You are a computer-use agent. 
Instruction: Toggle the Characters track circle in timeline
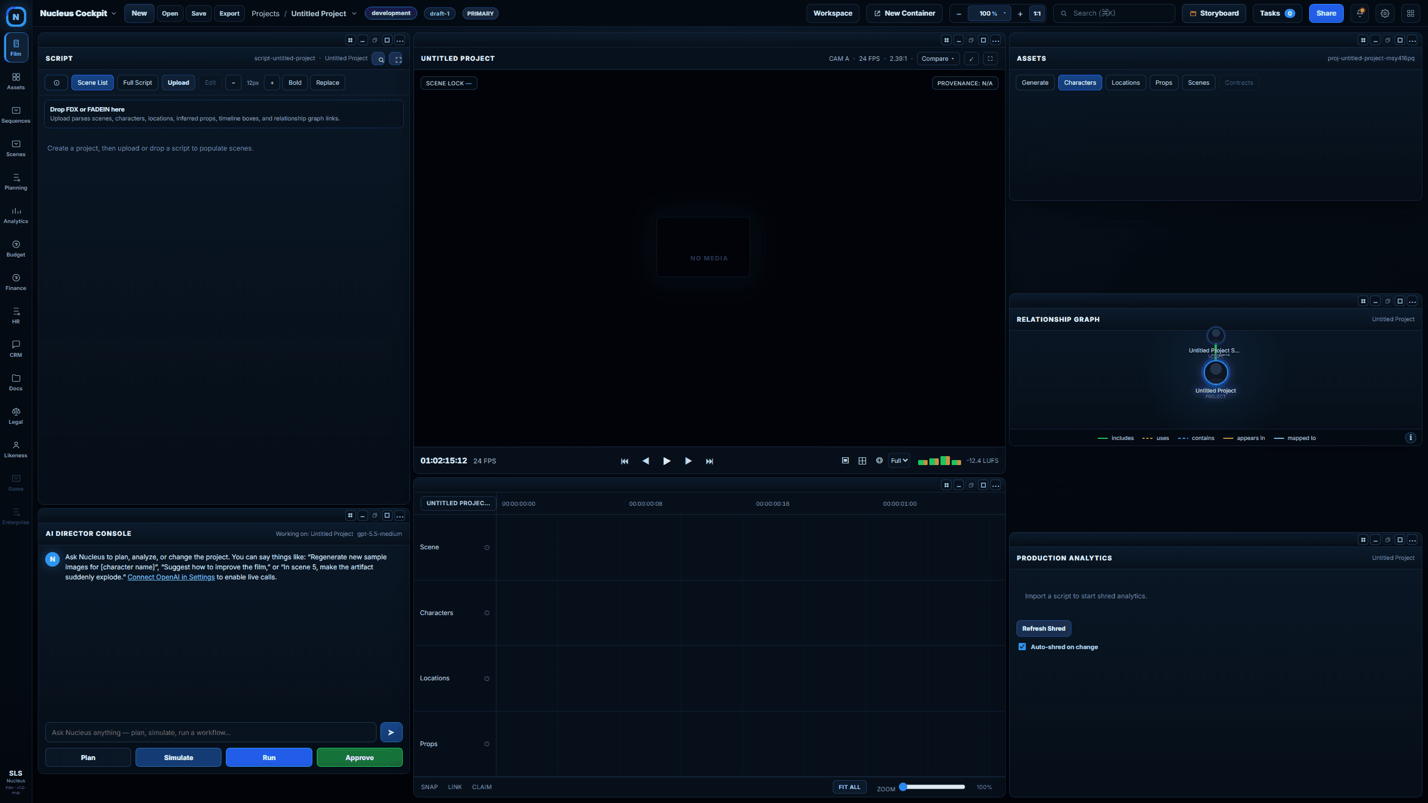(x=487, y=613)
